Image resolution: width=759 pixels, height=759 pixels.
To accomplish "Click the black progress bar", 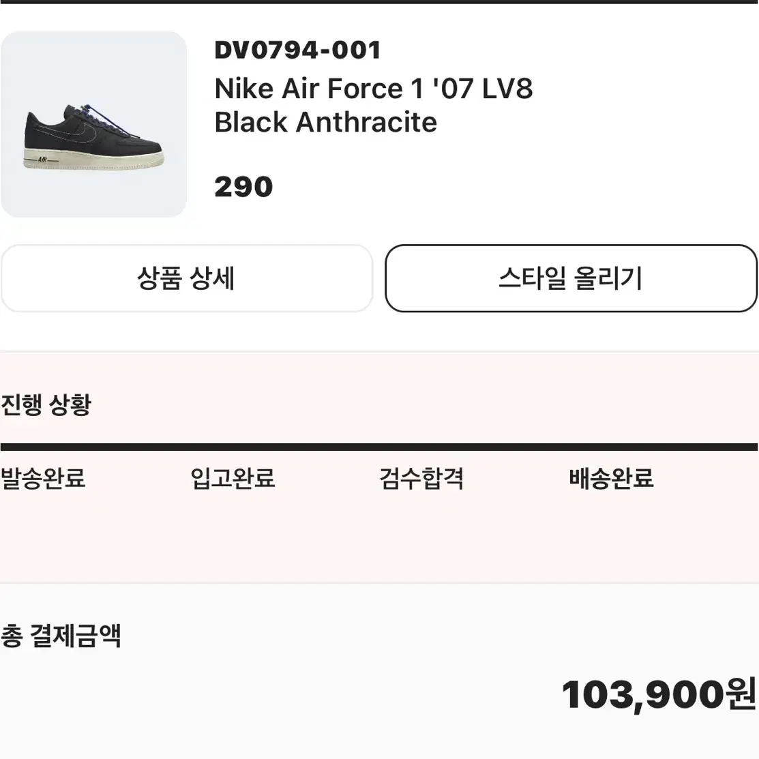I will [379, 447].
